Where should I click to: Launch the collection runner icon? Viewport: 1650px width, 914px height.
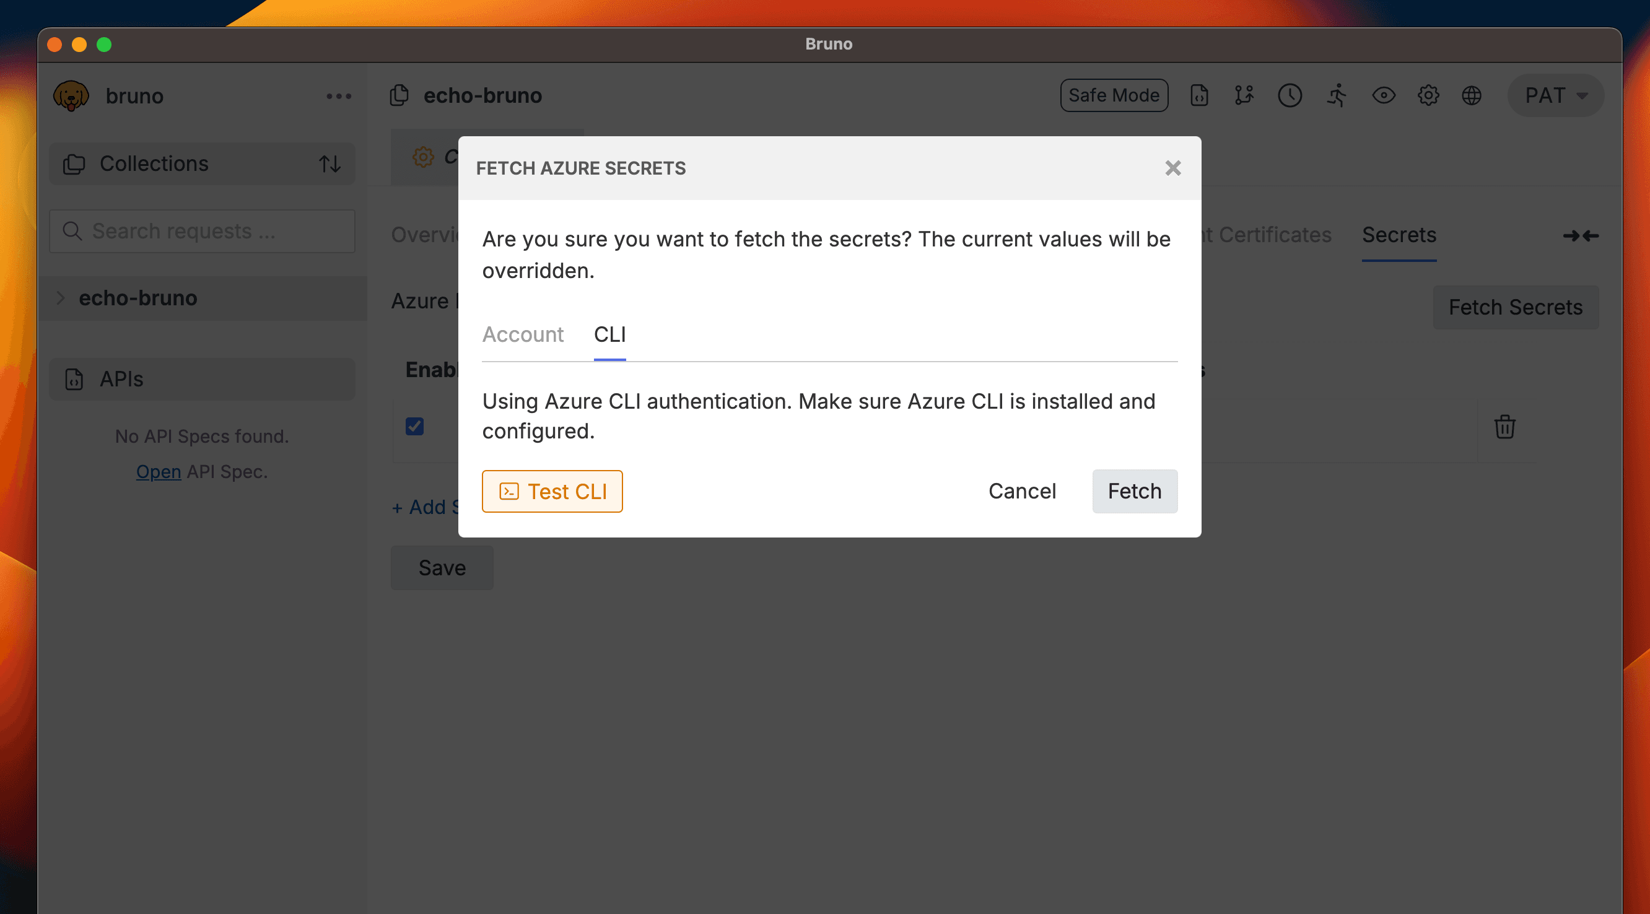point(1336,95)
